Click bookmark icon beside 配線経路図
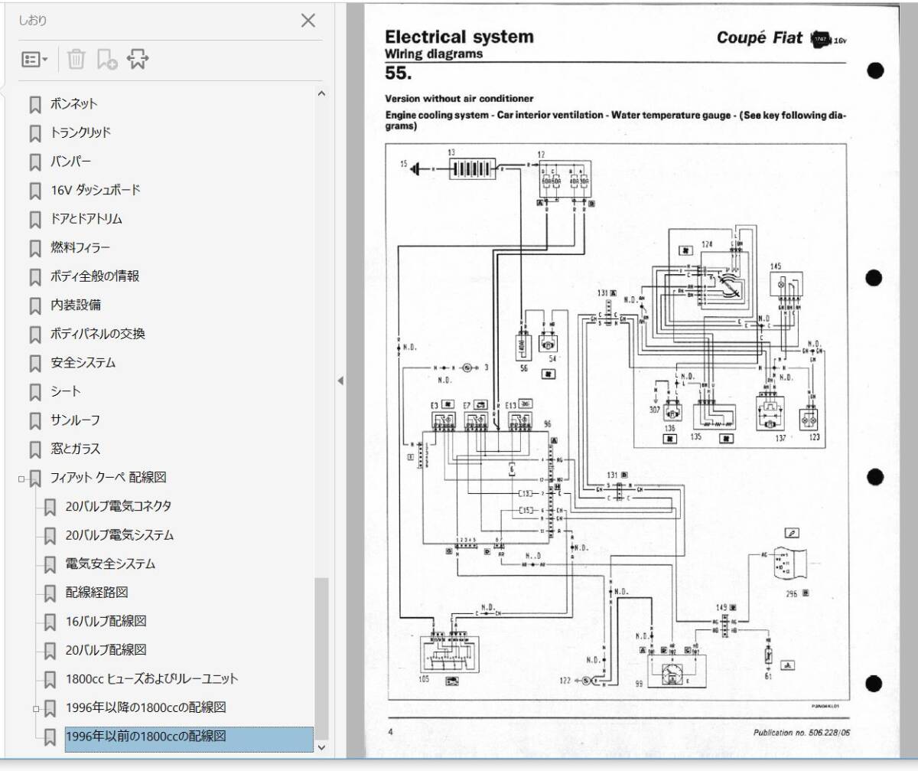918x771 pixels. coord(50,593)
